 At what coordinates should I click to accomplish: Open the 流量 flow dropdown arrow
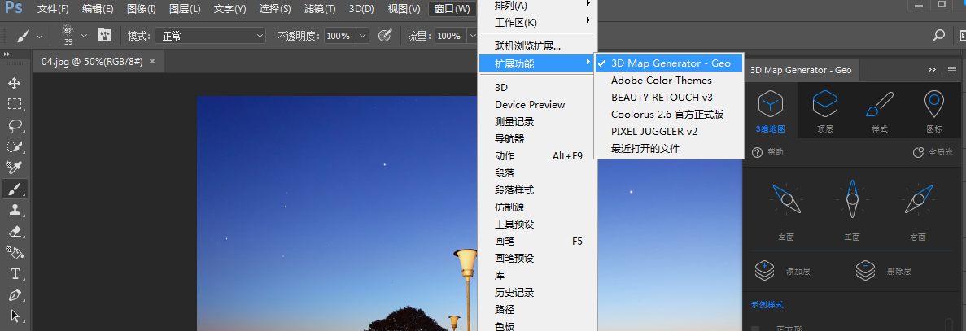click(x=473, y=37)
